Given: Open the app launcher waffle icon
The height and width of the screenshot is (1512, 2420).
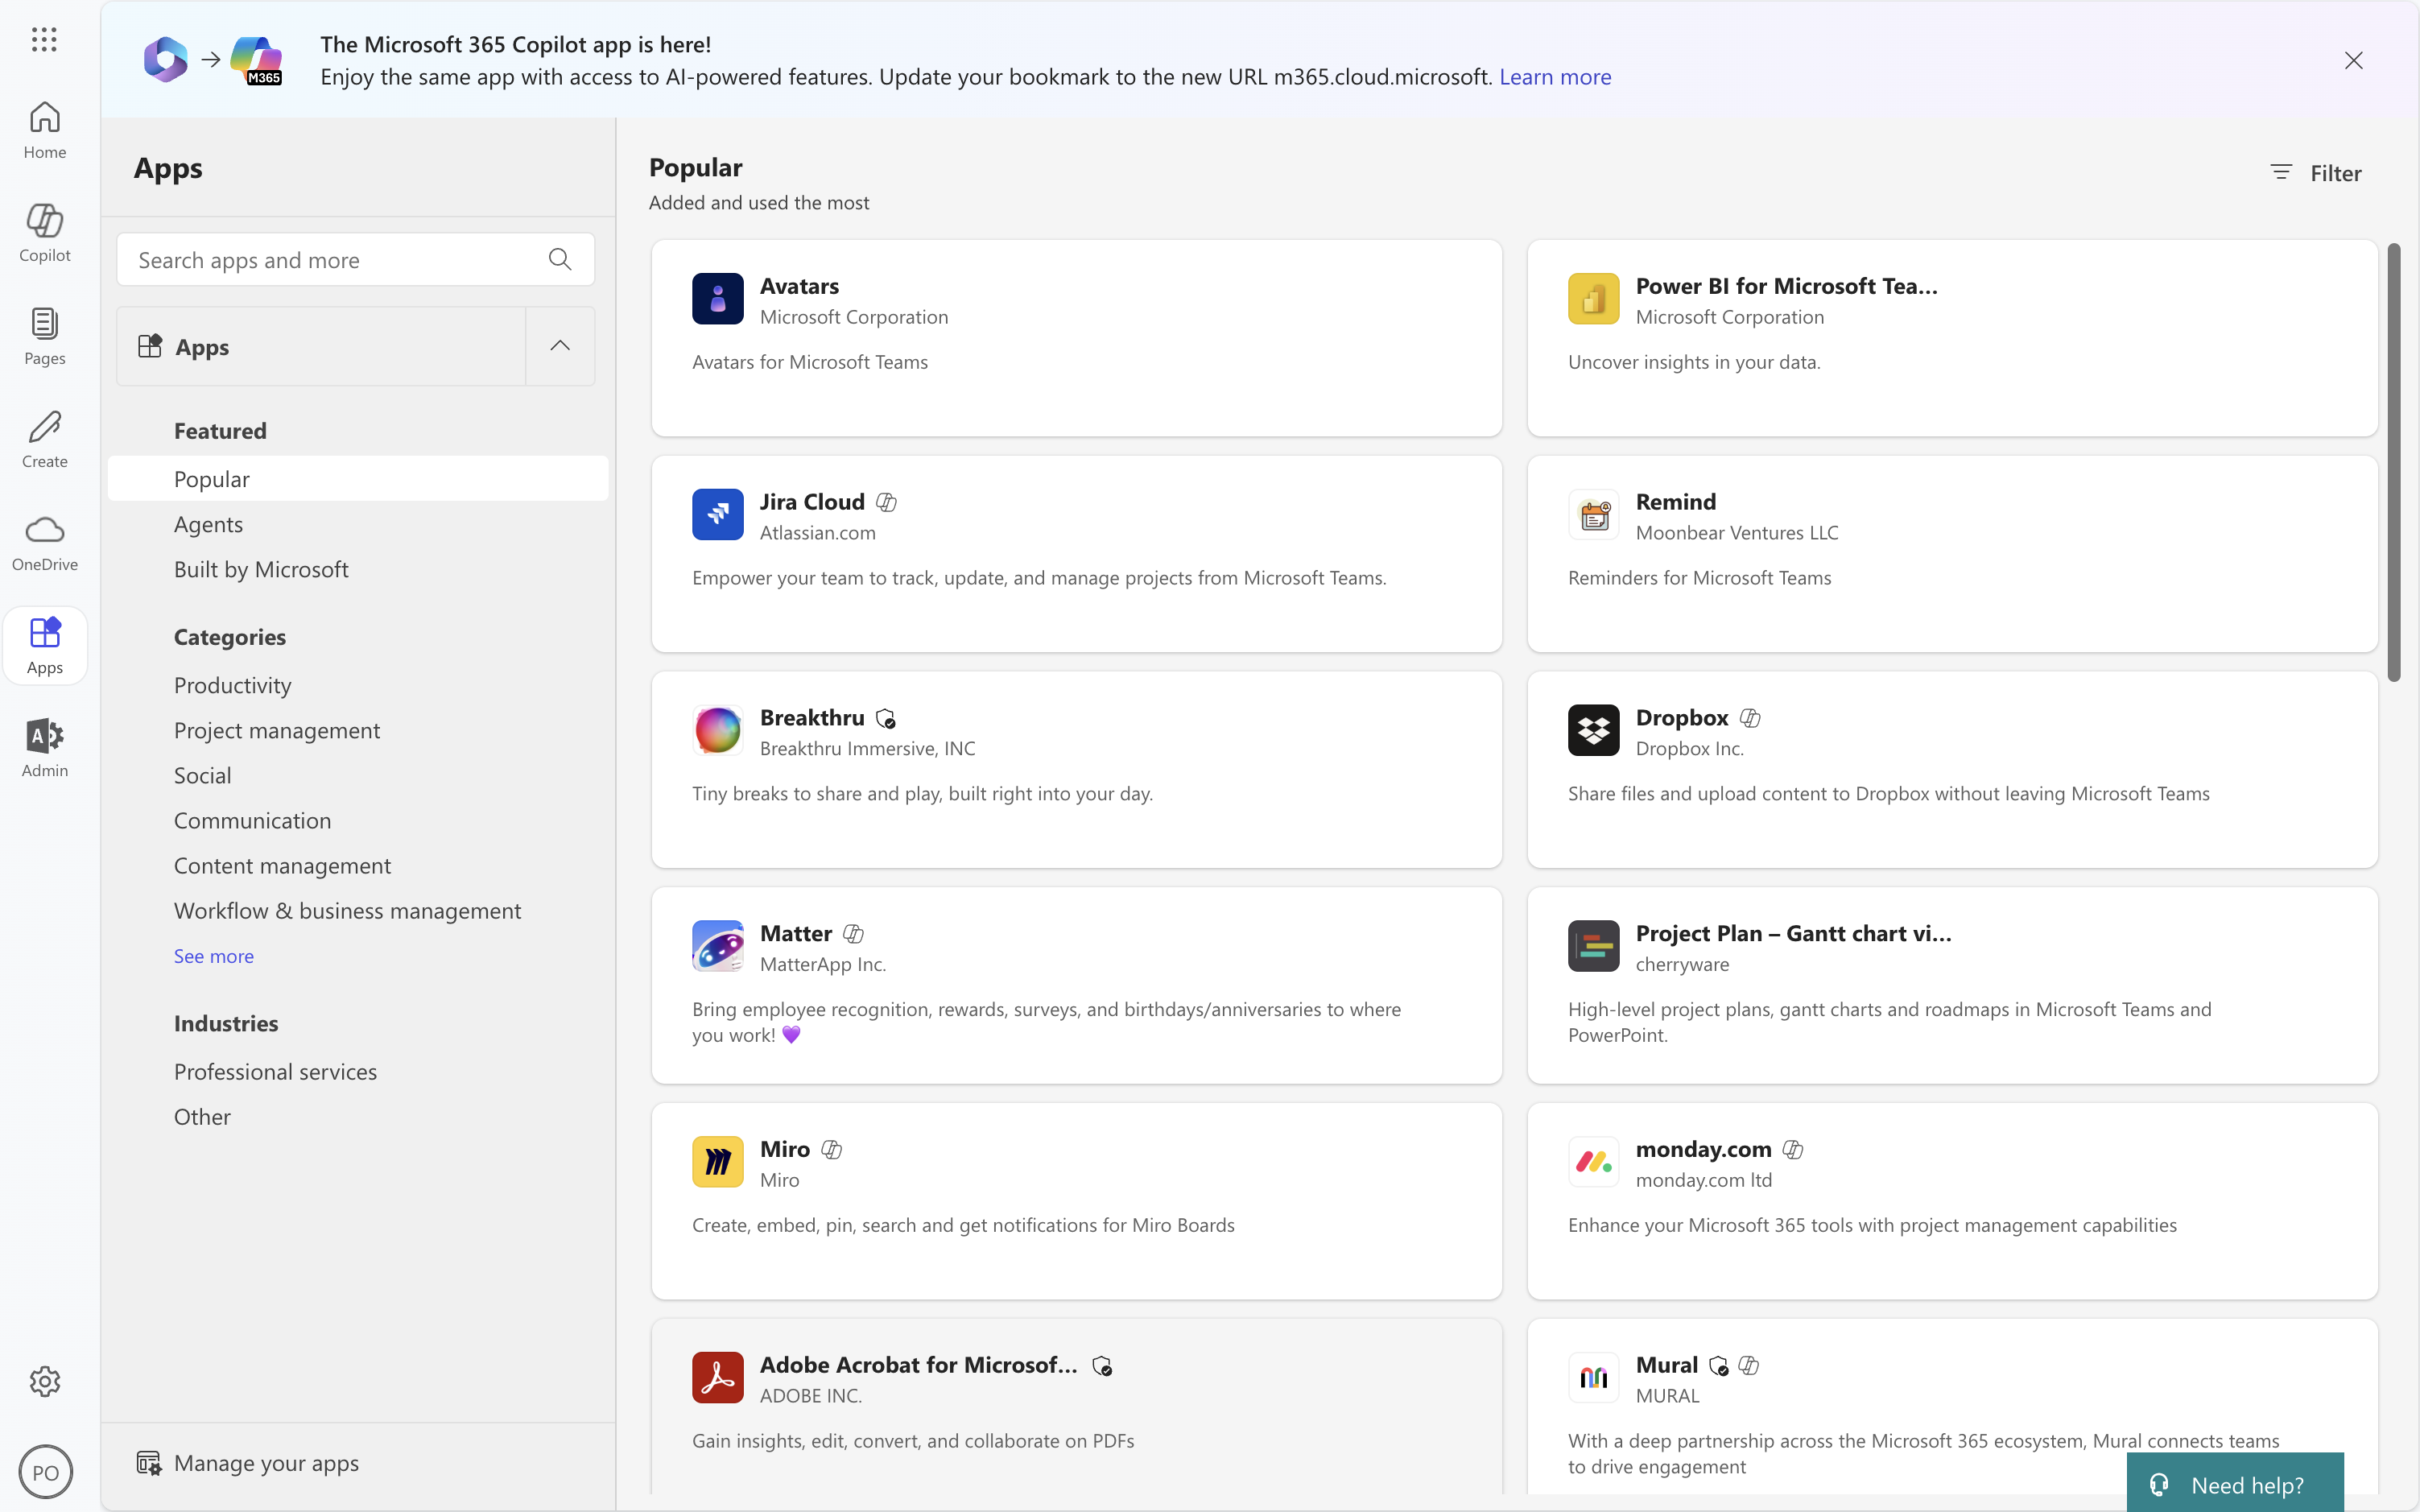Looking at the screenshot, I should point(44,40).
